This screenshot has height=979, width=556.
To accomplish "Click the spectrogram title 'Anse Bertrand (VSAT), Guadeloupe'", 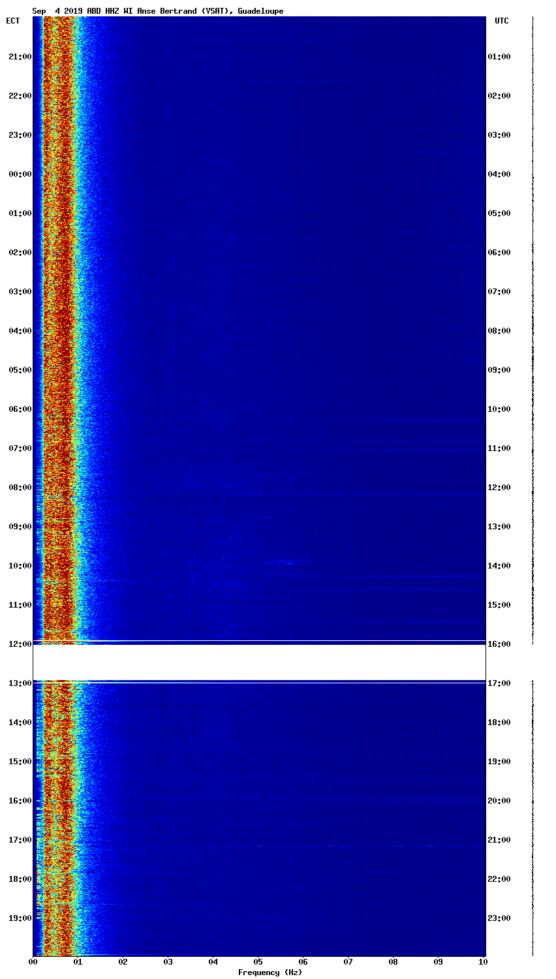I will coord(210,11).
